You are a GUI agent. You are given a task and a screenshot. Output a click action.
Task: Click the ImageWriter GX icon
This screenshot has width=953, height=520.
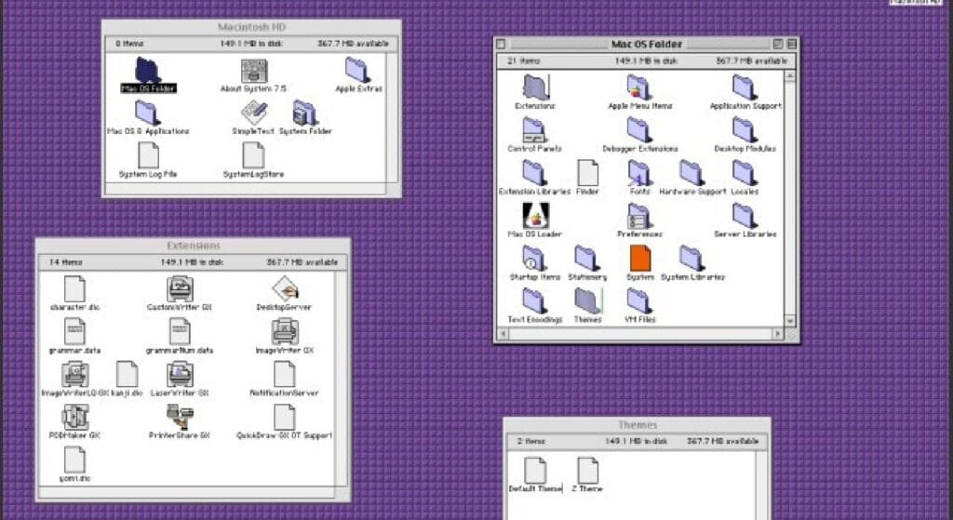pyautogui.click(x=285, y=332)
